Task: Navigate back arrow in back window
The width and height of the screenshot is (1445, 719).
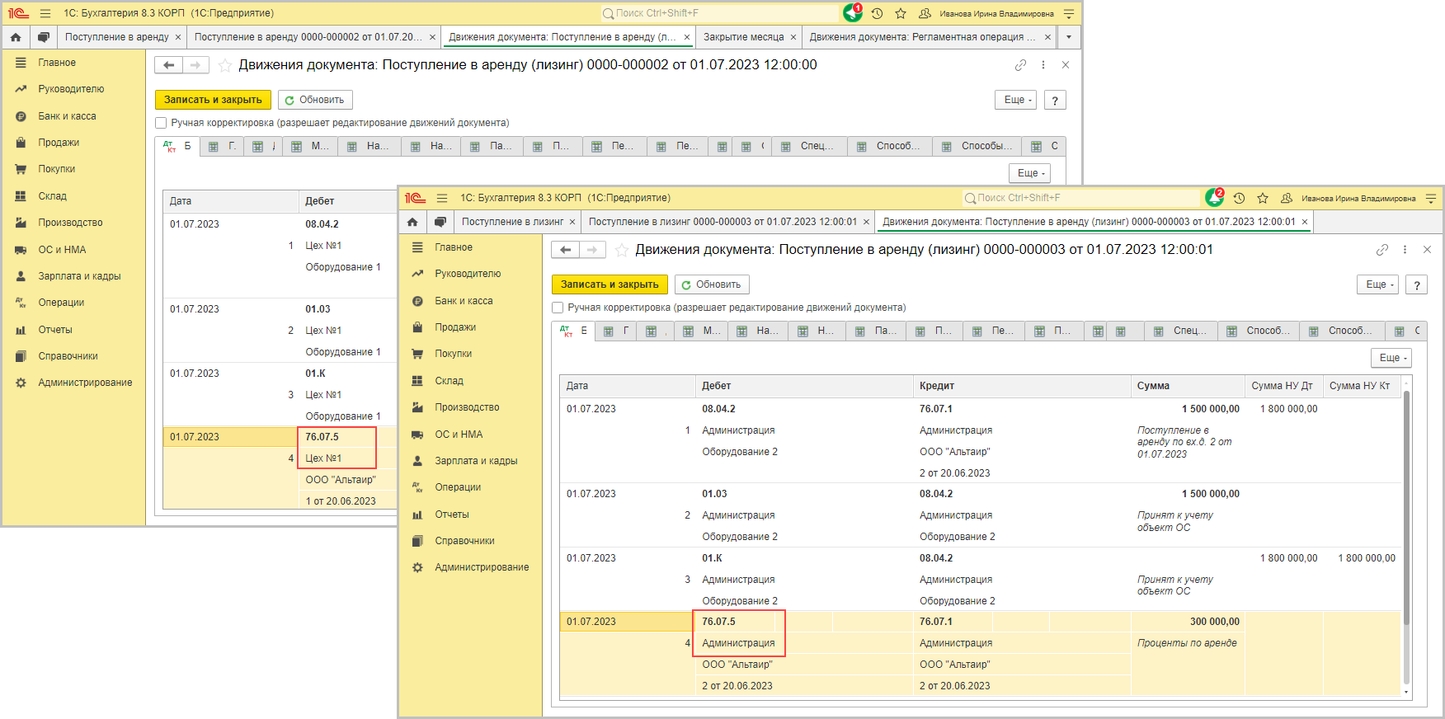Action: pos(168,65)
